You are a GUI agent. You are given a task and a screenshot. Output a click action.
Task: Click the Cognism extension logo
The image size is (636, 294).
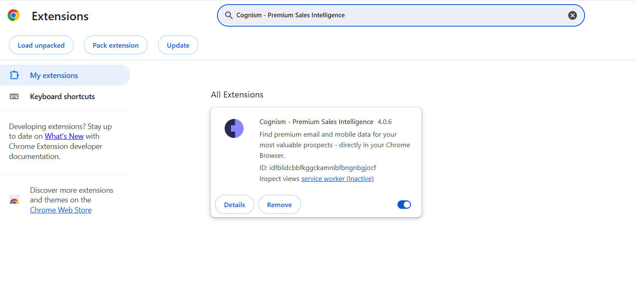coord(234,128)
